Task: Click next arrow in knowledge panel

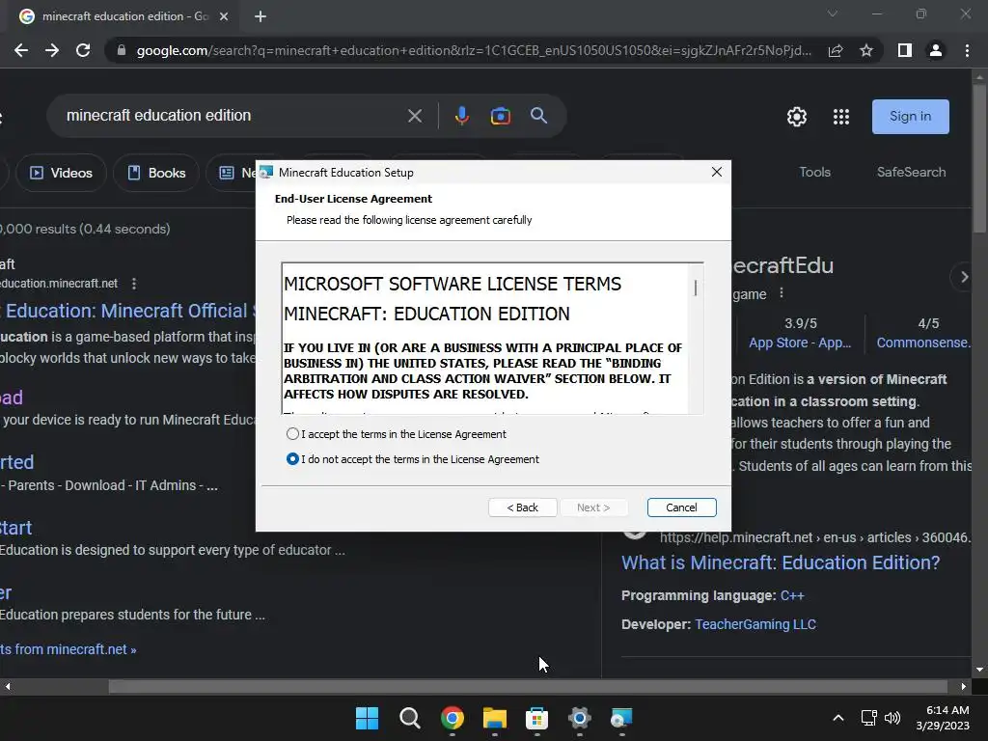Action: [x=964, y=277]
